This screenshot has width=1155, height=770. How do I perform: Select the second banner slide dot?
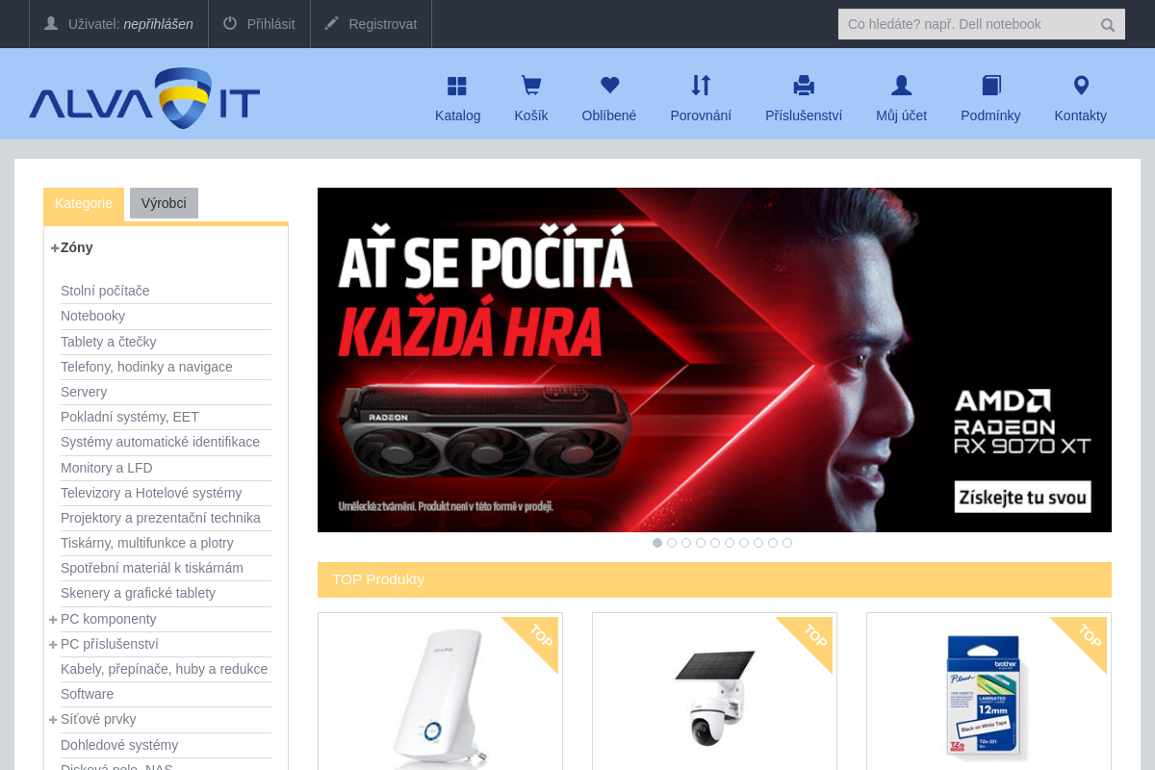[672, 543]
